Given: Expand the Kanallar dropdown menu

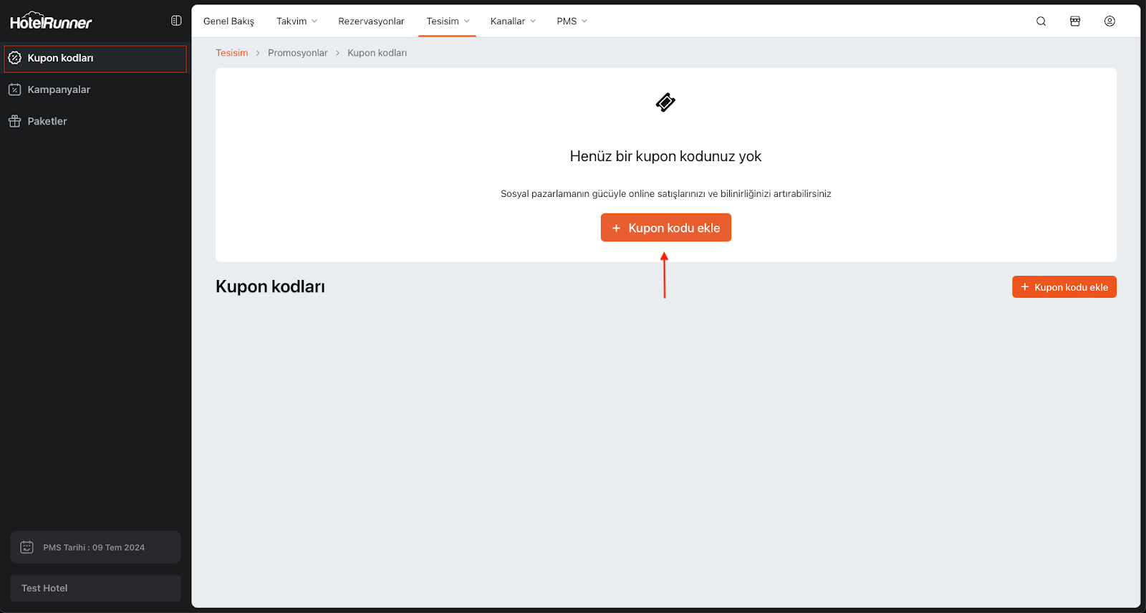Looking at the screenshot, I should coord(513,21).
